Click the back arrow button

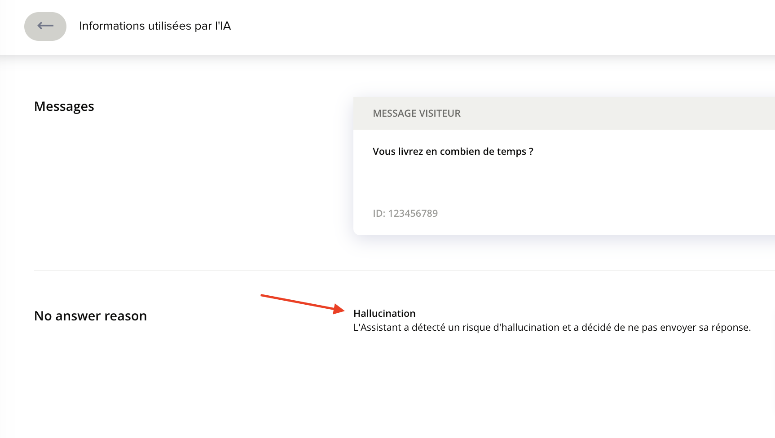pos(45,26)
